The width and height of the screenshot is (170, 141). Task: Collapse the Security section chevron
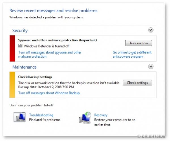151,30
